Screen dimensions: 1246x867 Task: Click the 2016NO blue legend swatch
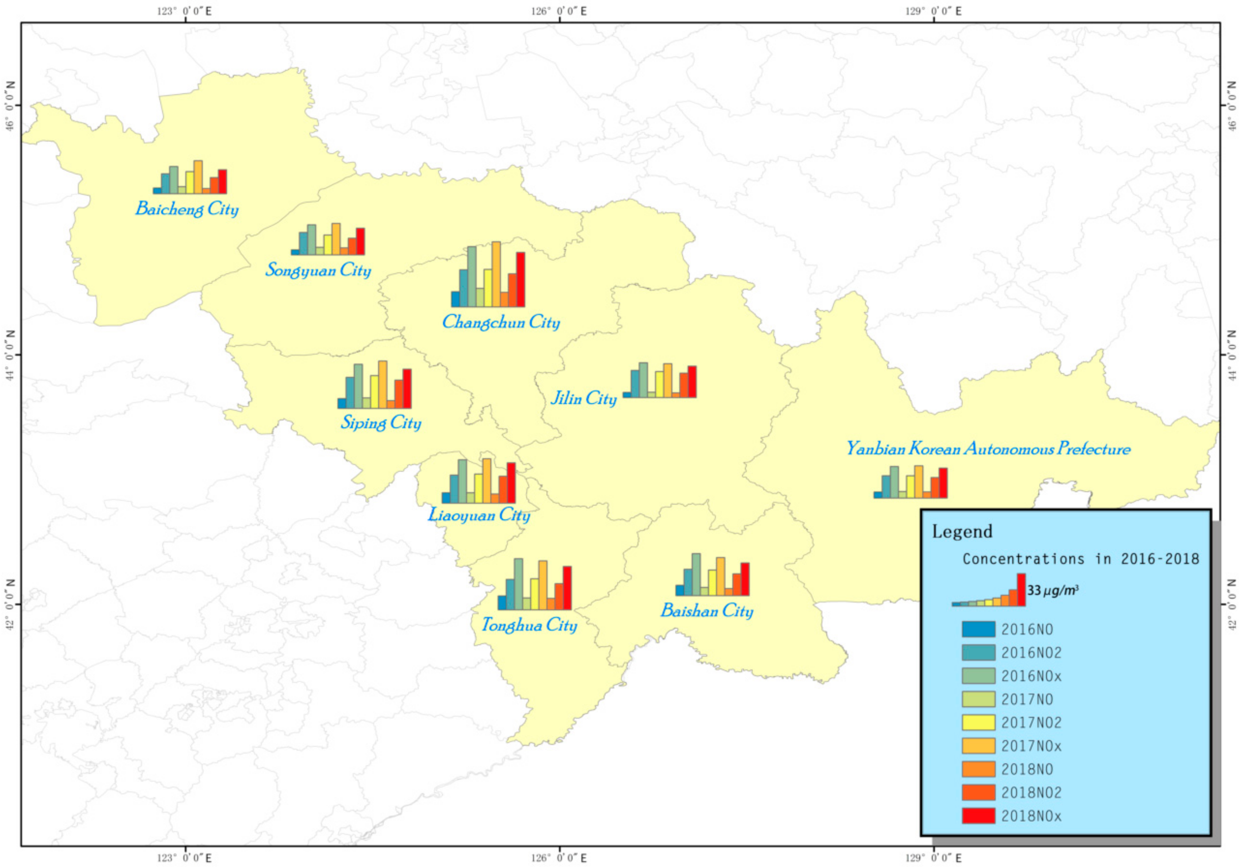click(978, 629)
